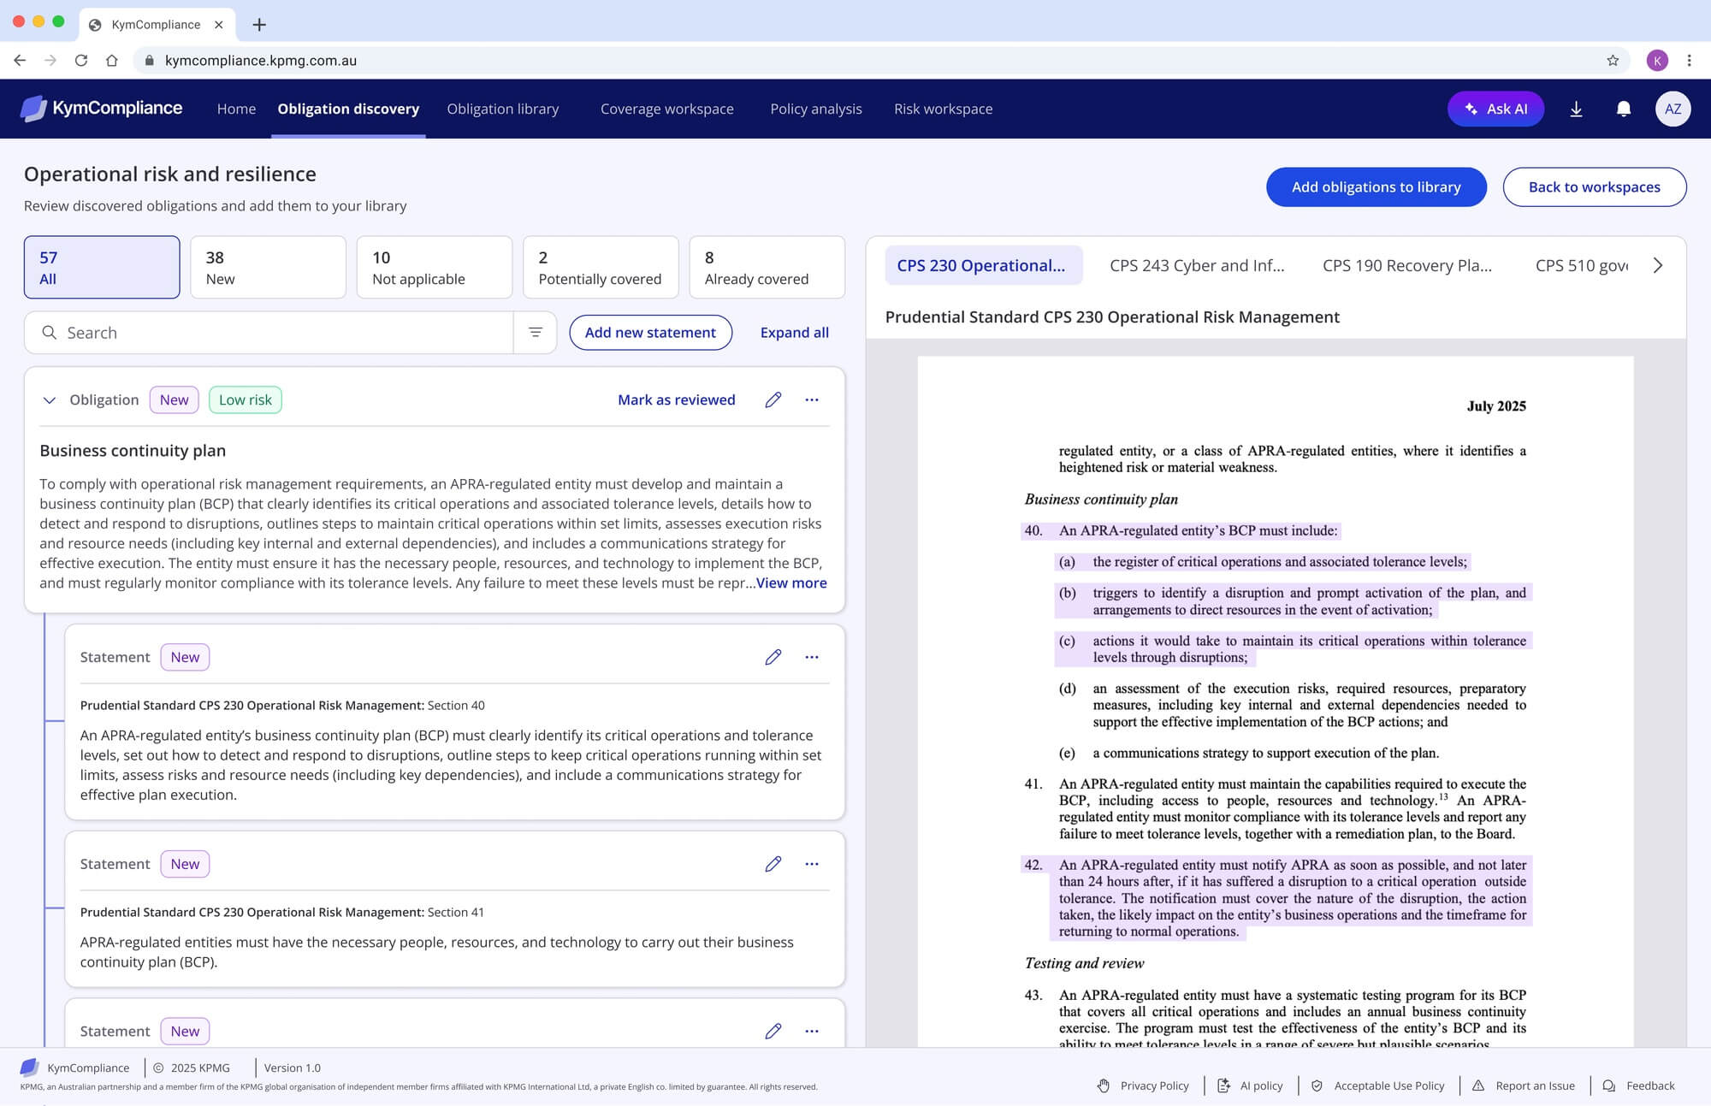Edit the Section 40 statement
1711x1106 pixels.
point(773,657)
